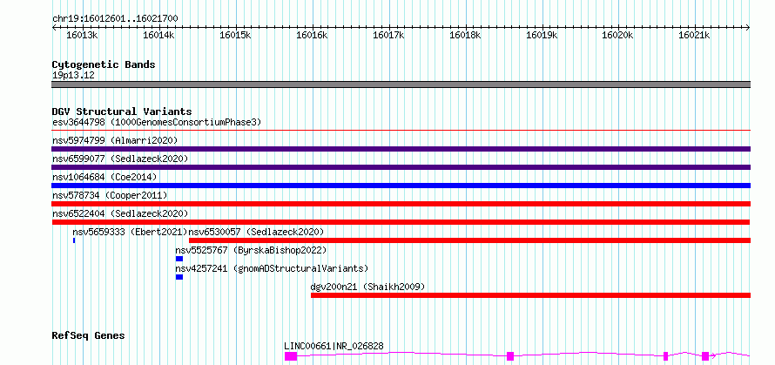Click the right arrowhead of the ruler

point(748,27)
